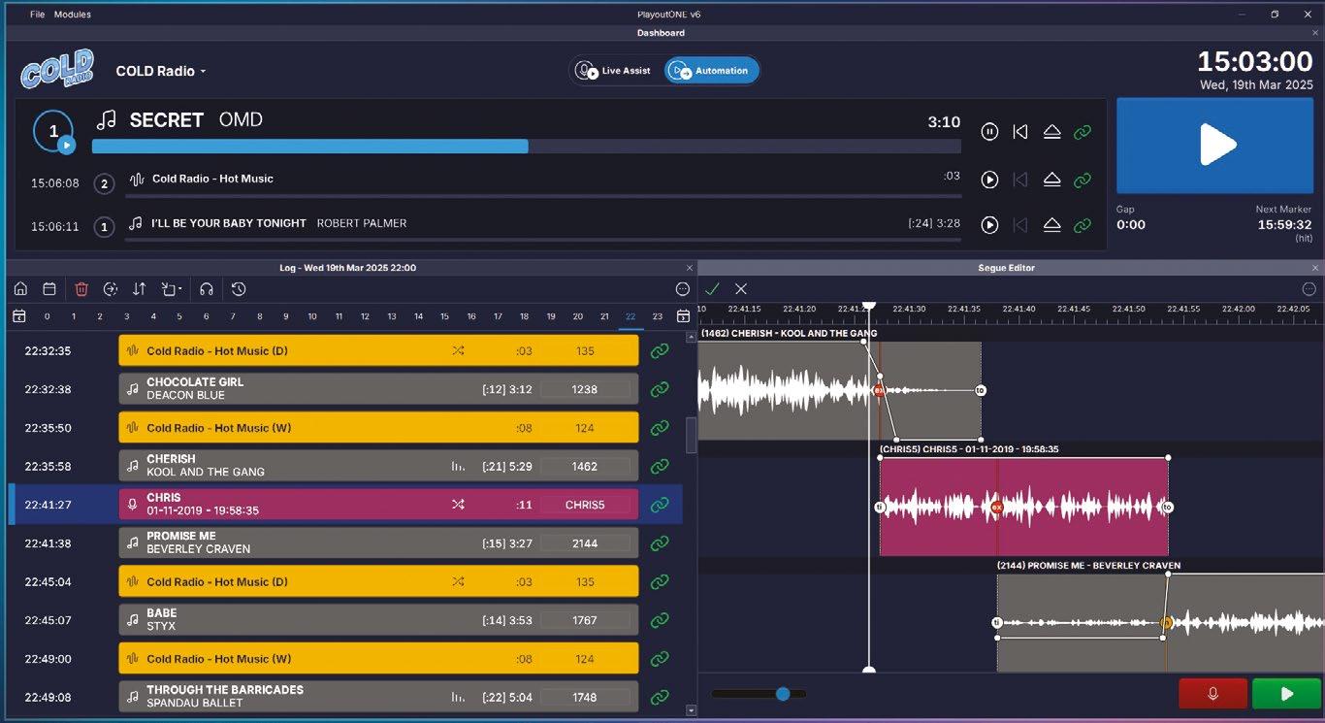Click the dashed circle arrow log icon
Screen dimensions: 1325x723
pyautogui.click(x=111, y=289)
